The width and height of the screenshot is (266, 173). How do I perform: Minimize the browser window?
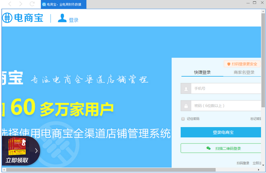pos(248,3)
